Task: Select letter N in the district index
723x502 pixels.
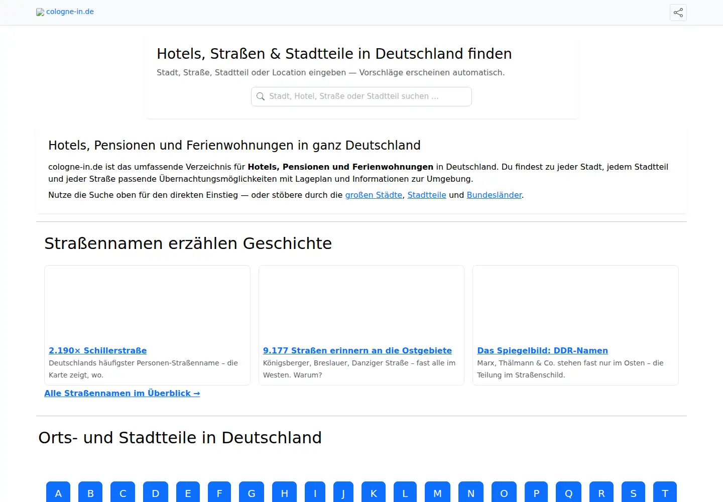Action: pos(471,493)
